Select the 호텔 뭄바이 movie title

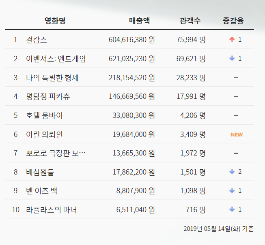(44, 115)
